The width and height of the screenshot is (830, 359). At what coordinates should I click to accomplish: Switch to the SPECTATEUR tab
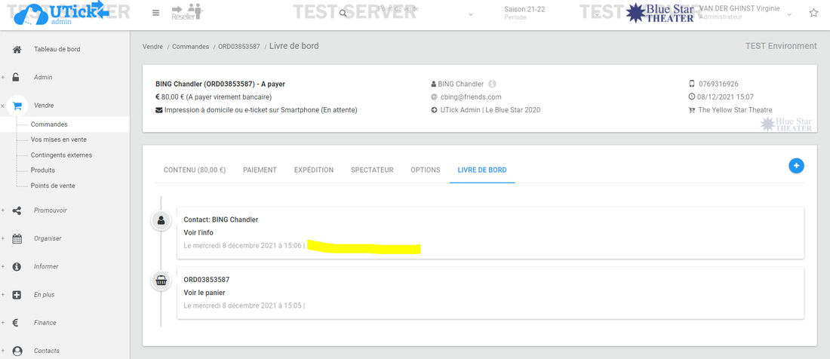click(x=371, y=170)
